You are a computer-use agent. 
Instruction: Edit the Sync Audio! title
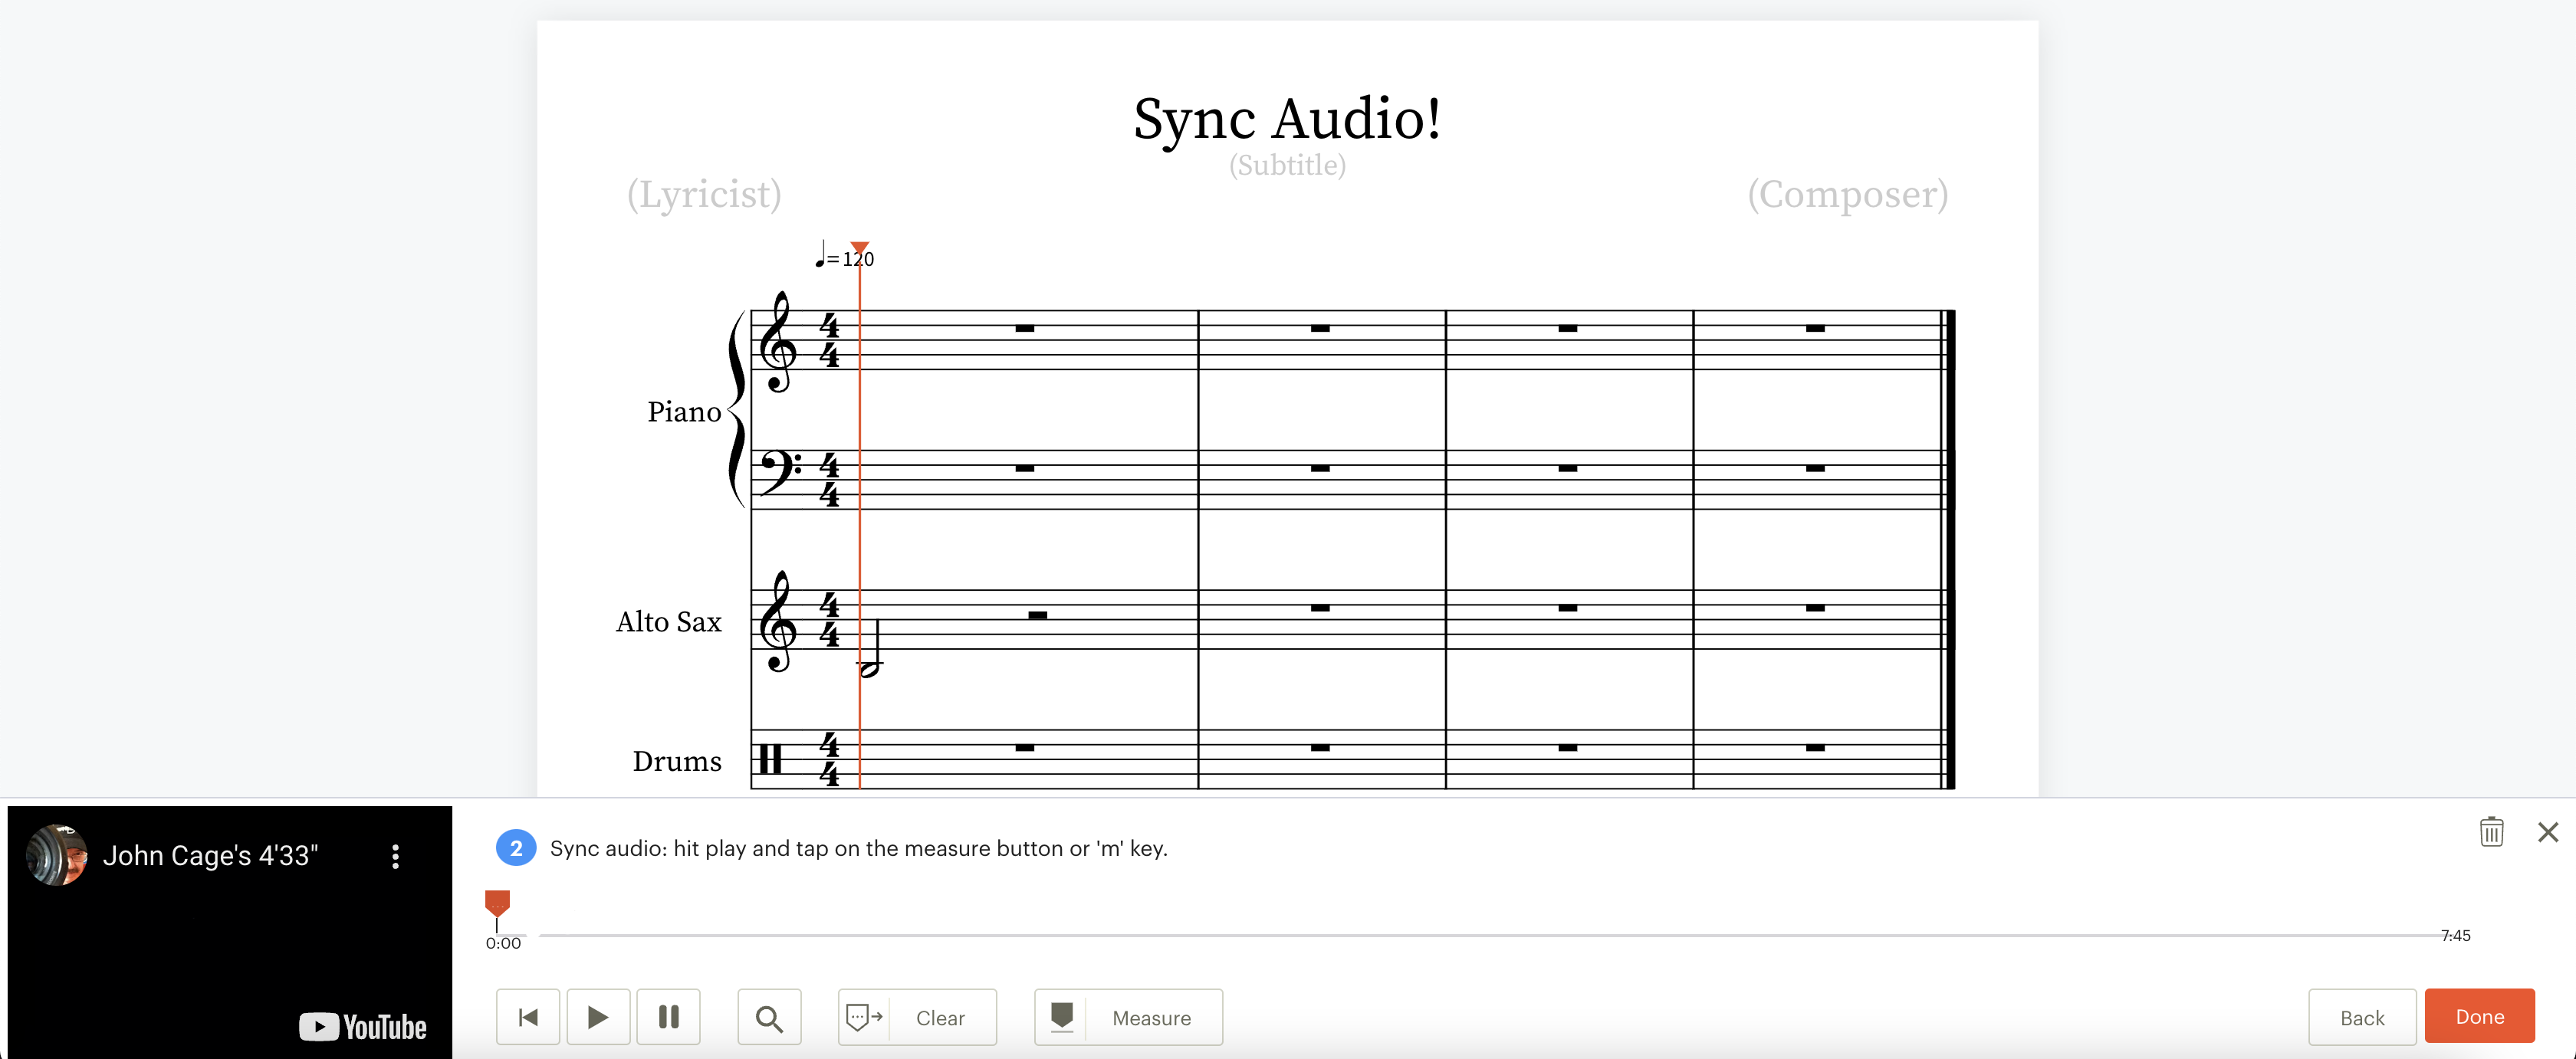pyautogui.click(x=1287, y=119)
